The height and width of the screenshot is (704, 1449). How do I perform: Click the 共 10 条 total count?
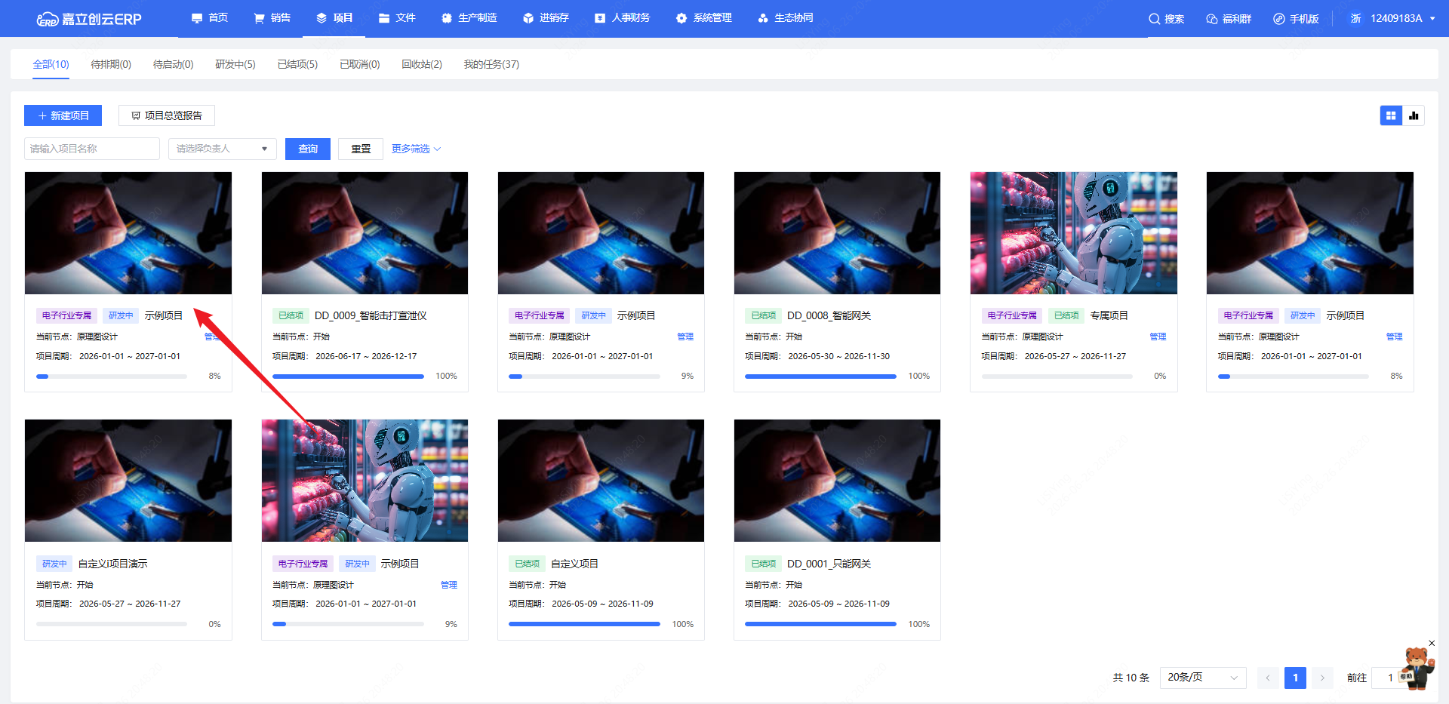click(x=1131, y=678)
